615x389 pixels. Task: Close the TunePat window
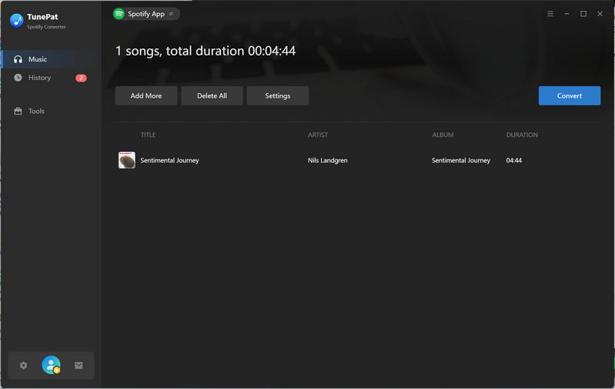tap(600, 14)
